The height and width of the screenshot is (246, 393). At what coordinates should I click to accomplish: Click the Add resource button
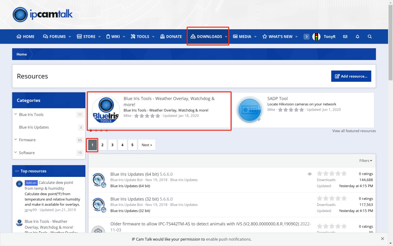pyautogui.click(x=351, y=76)
